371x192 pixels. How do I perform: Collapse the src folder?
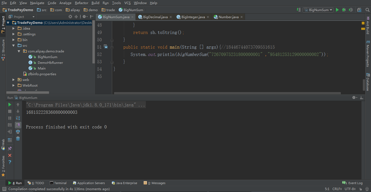click(14, 46)
